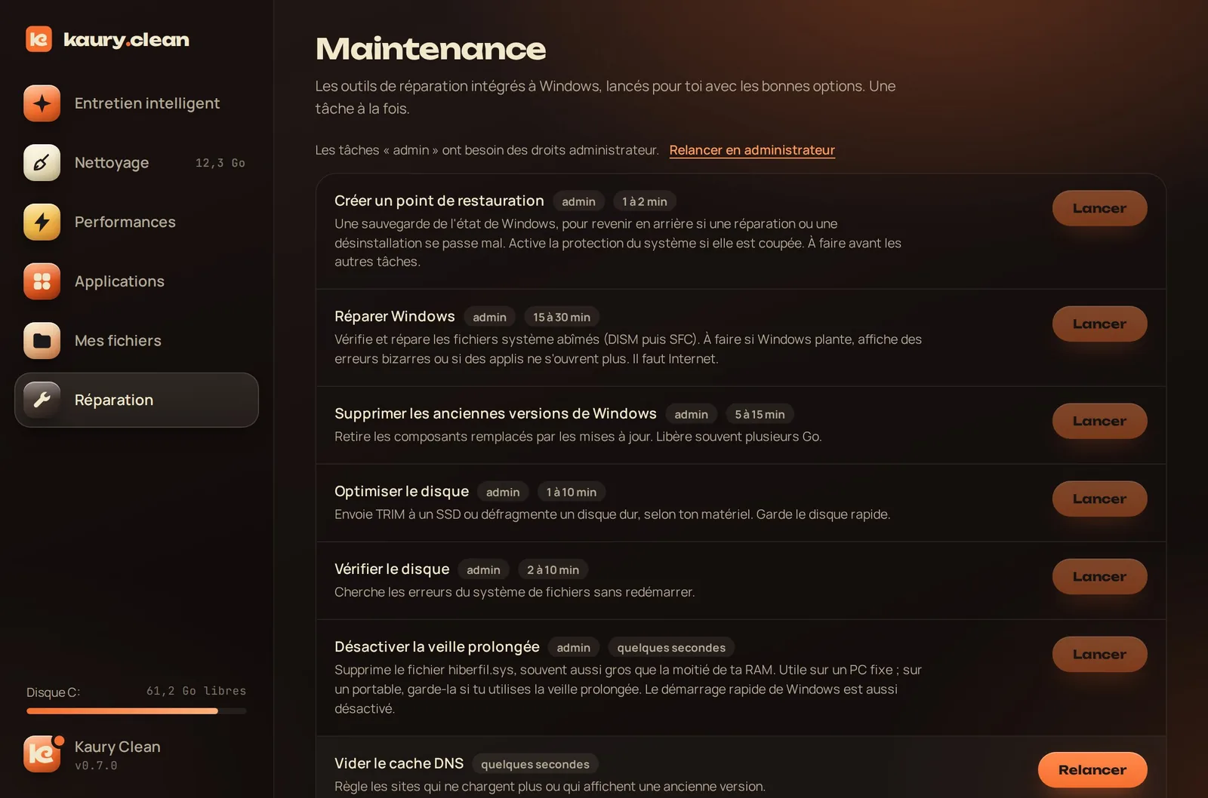Launch Créer un point de restauration
1208x798 pixels.
pos(1099,208)
